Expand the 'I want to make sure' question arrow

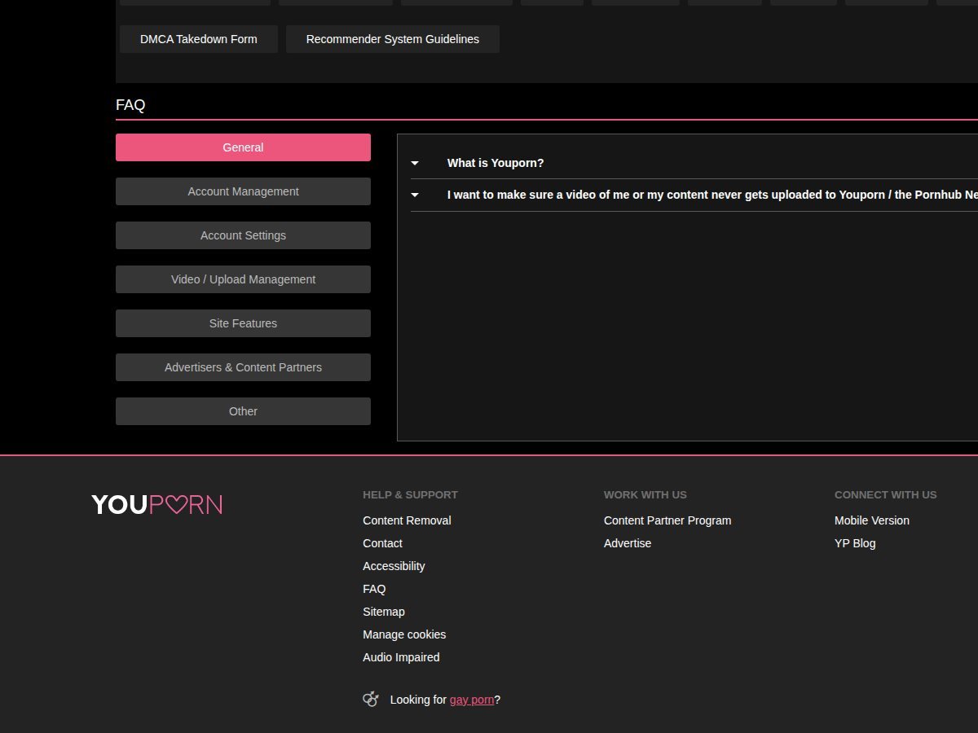point(415,195)
